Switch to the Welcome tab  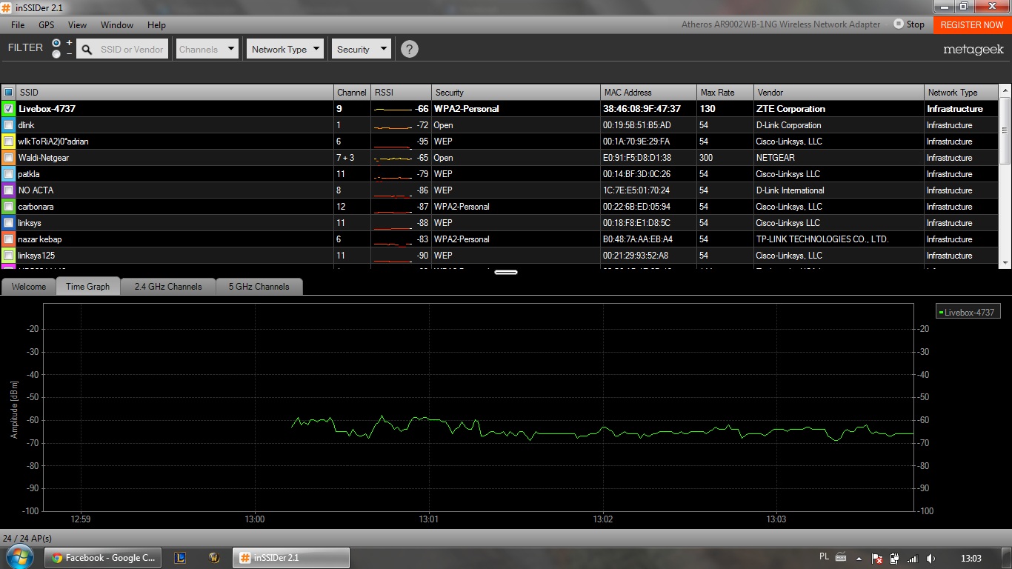coord(29,287)
